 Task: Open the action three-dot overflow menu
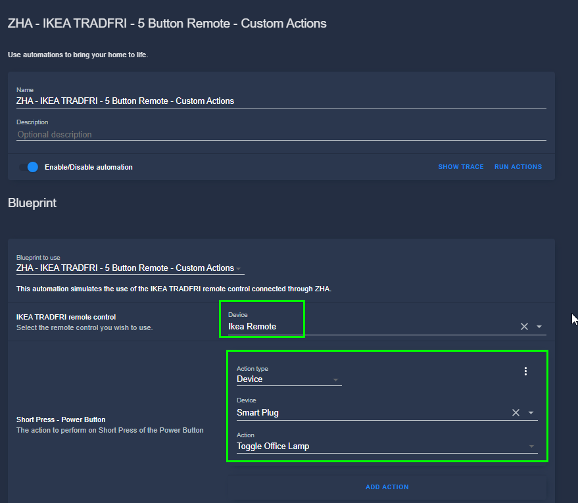(525, 371)
